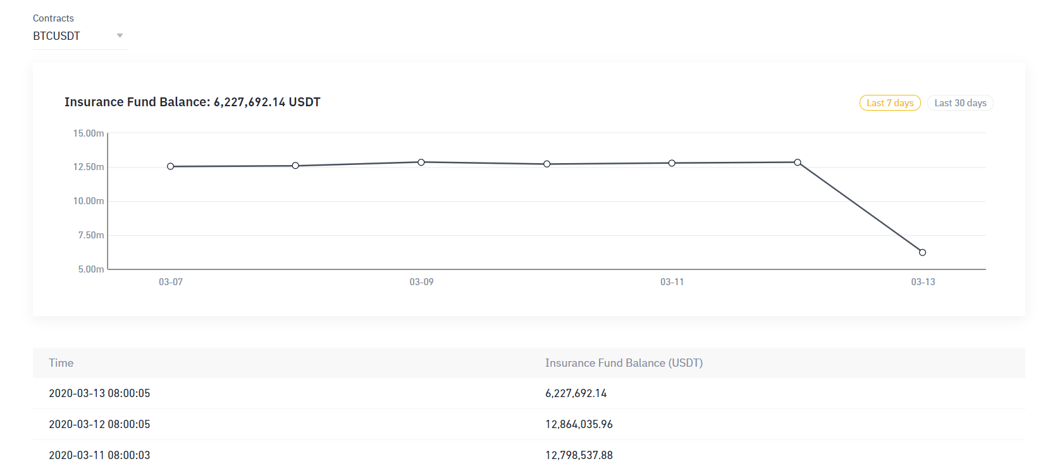Click the Time column header
This screenshot has height=466, width=1050.
pos(61,363)
